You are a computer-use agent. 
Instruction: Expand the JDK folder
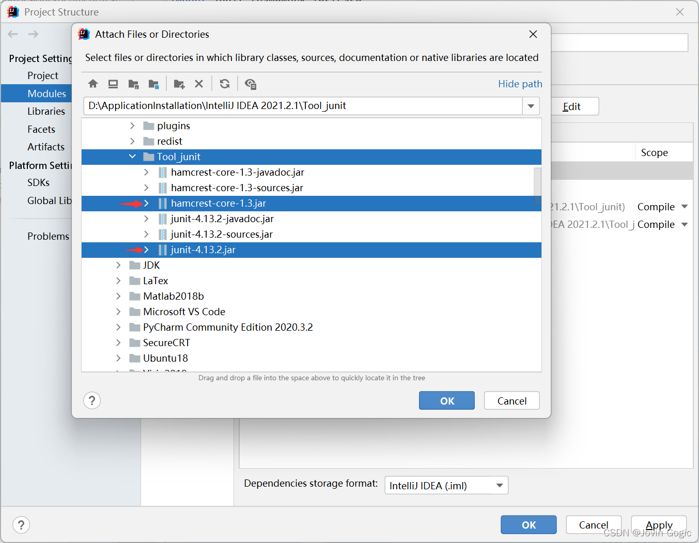[118, 265]
